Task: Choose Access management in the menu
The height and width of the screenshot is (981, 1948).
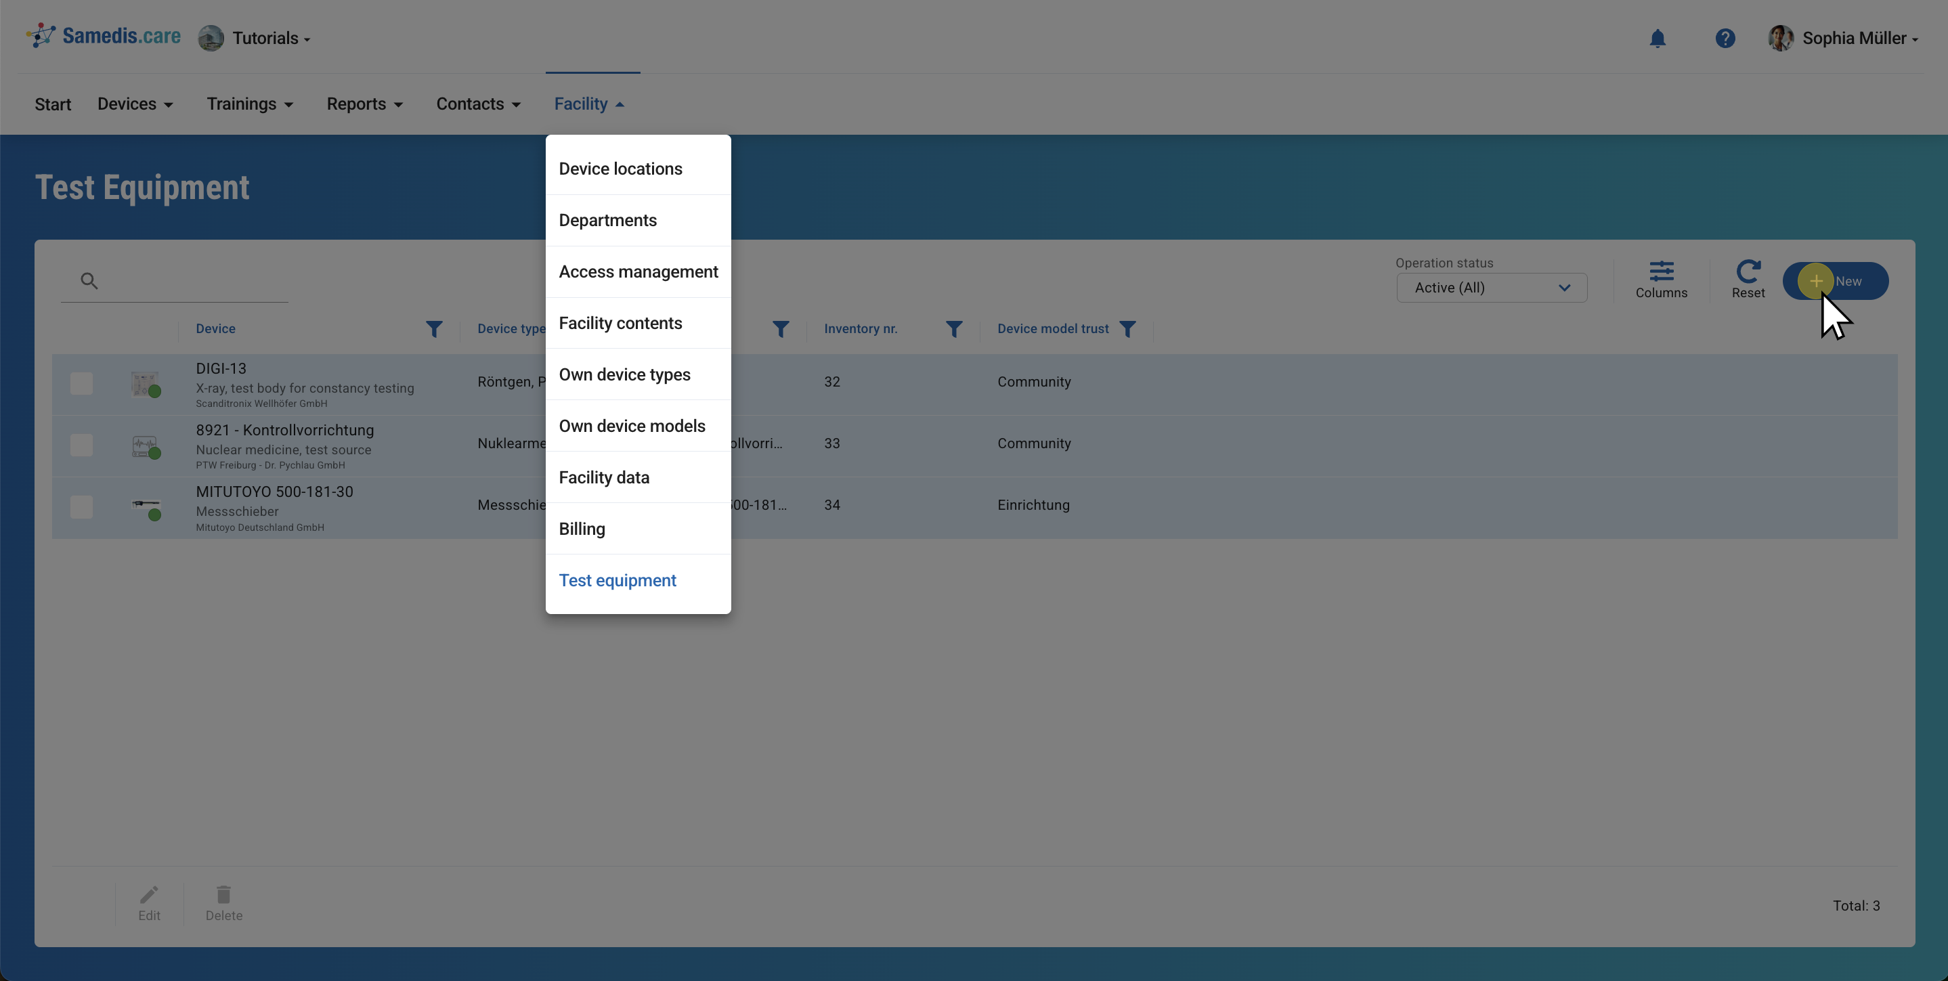Action: pos(638,271)
